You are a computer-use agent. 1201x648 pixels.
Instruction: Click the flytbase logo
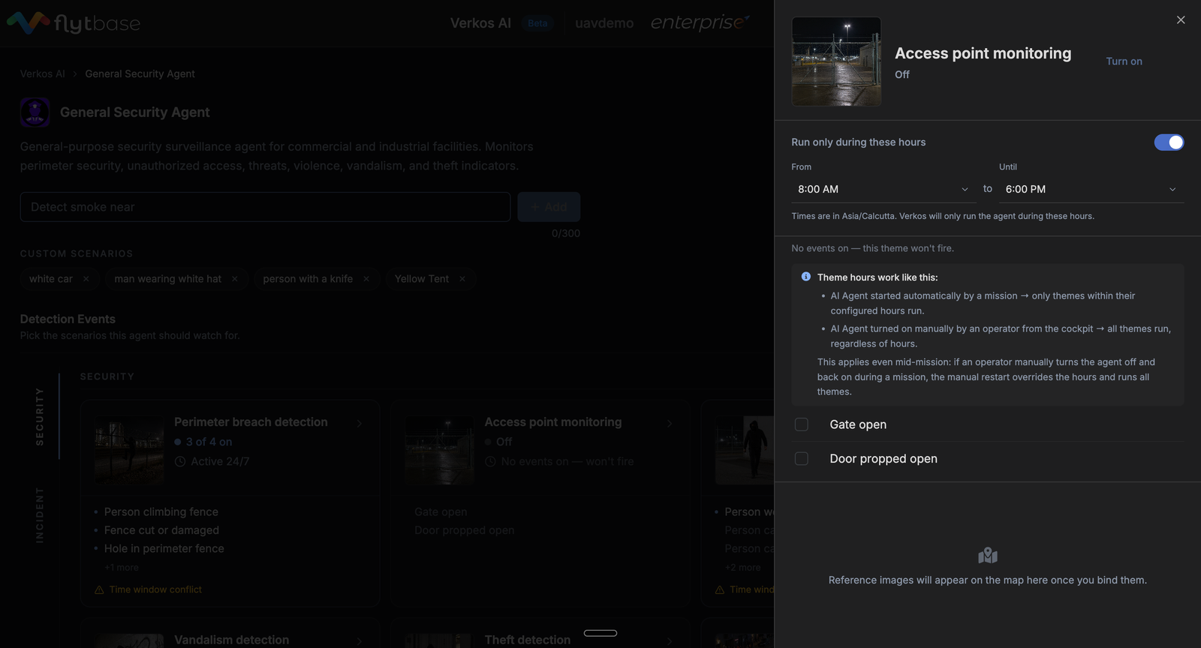[74, 23]
